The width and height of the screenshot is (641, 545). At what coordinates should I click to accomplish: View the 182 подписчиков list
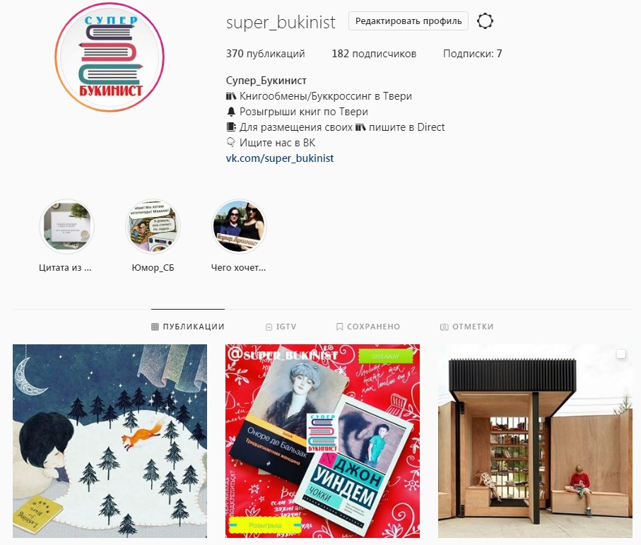[374, 54]
